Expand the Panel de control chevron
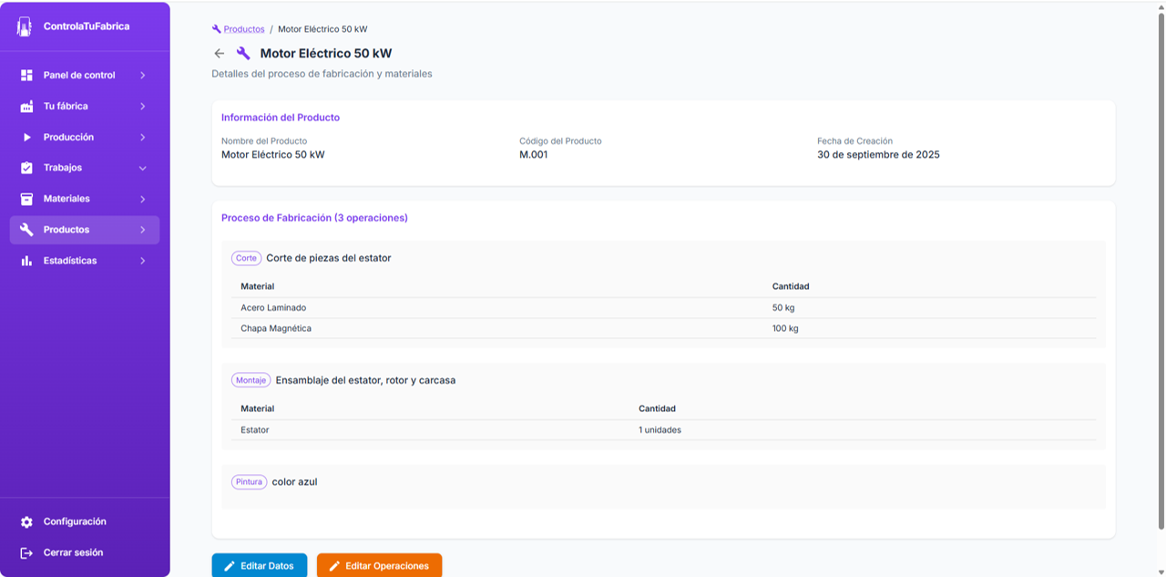 [143, 76]
